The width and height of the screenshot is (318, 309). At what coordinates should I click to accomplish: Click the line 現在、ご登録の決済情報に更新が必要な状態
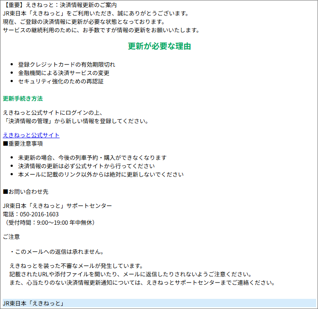[x=84, y=22]
